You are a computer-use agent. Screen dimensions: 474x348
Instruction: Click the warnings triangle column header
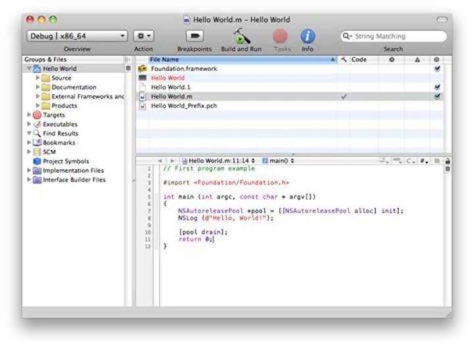[x=417, y=60]
